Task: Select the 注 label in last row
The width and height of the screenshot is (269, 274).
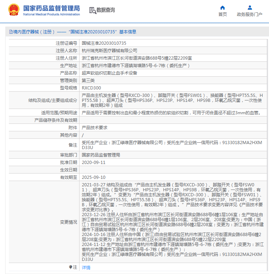Action: click(75, 267)
